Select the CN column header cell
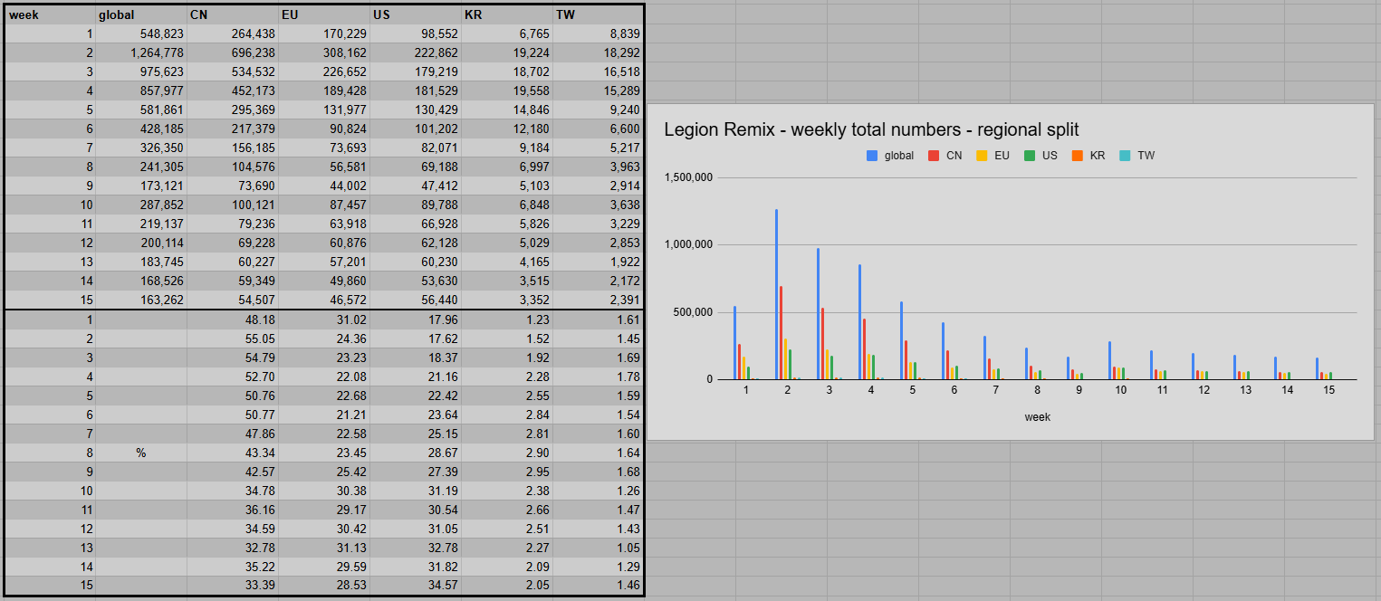 pos(233,14)
